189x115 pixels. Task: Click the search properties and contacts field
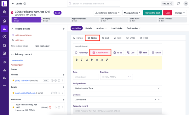coord(94,3)
